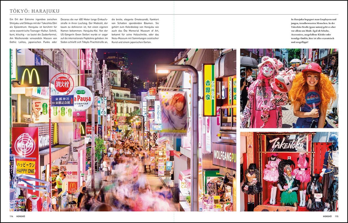This screenshot has height=223, width=348.
Task: Click the pink dress mannequin
Action: pos(272,171)
